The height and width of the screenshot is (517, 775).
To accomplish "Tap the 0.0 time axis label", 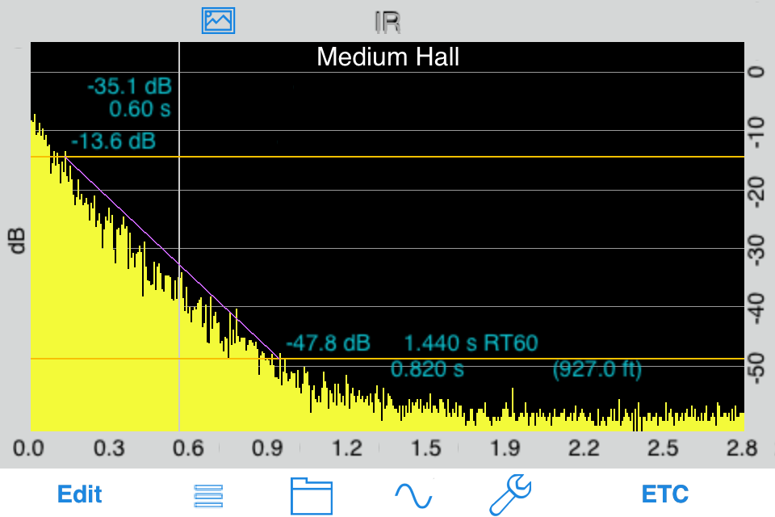I will coord(29,448).
